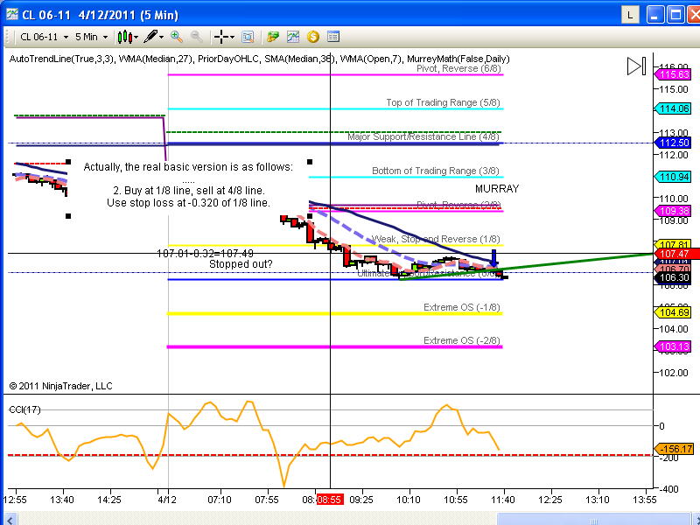Click the toolbar grip handle
Viewport: 700px width, 525px height.
(6, 38)
